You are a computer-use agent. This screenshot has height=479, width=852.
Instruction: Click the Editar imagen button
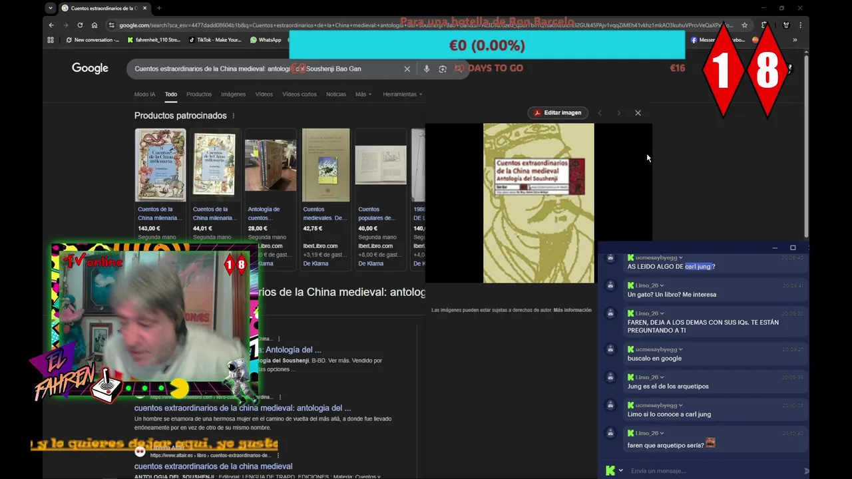558,113
